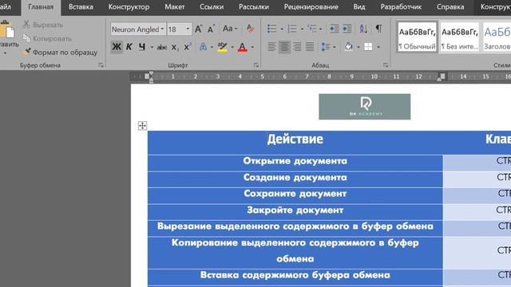
Task: Open the line spacing dropdown arrow
Action: pyautogui.click(x=335, y=47)
